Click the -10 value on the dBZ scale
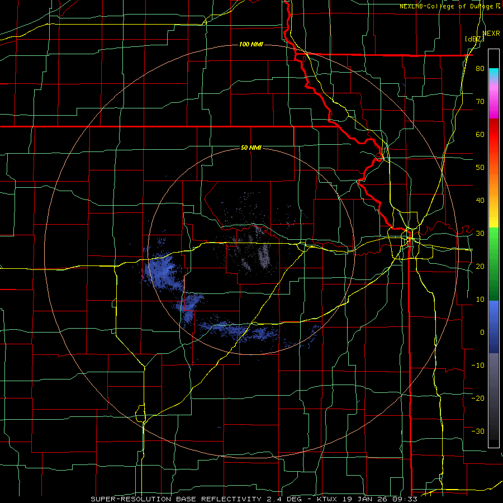Image resolution: width=503 pixels, height=503 pixels. (x=478, y=365)
